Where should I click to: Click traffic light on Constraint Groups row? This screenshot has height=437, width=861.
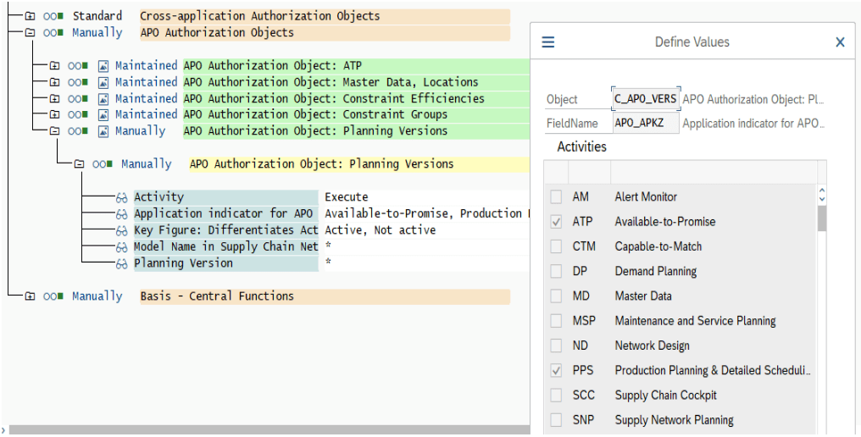[x=78, y=114]
